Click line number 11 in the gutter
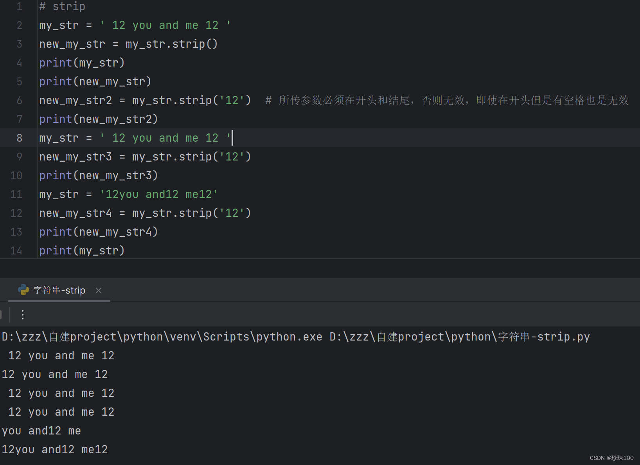Viewport: 640px width, 465px height. pos(16,194)
